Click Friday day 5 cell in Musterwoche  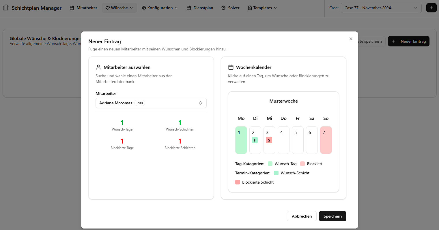298,140
